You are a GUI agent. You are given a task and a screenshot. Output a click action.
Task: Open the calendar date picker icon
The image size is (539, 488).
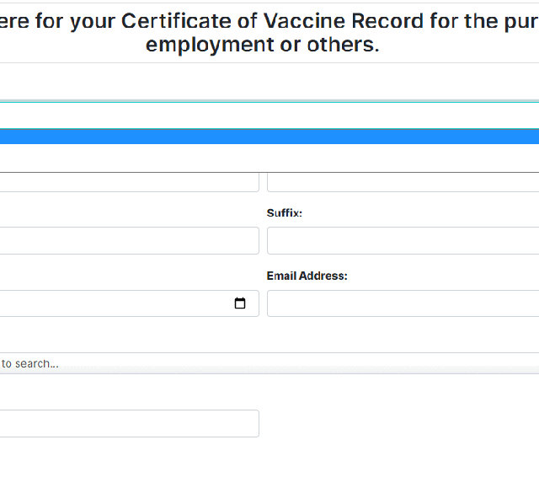[x=240, y=303]
